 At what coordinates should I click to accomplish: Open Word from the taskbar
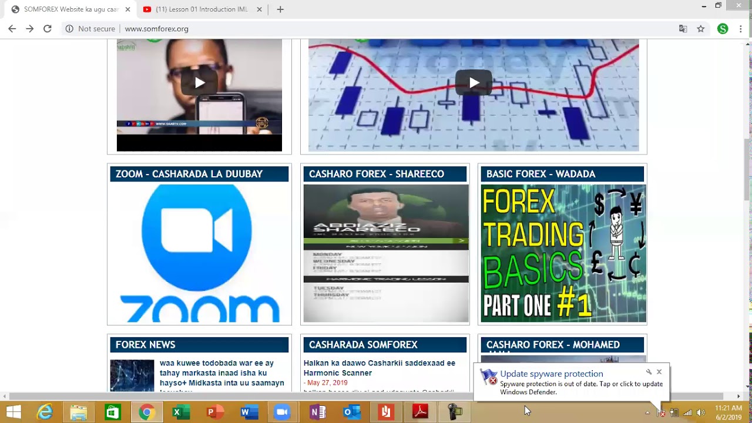coord(248,412)
